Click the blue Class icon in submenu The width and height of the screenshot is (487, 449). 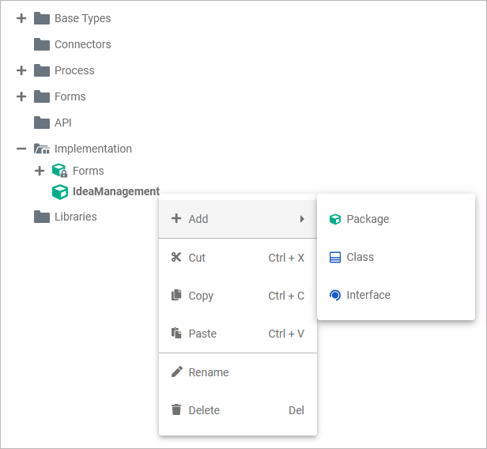[x=335, y=257]
